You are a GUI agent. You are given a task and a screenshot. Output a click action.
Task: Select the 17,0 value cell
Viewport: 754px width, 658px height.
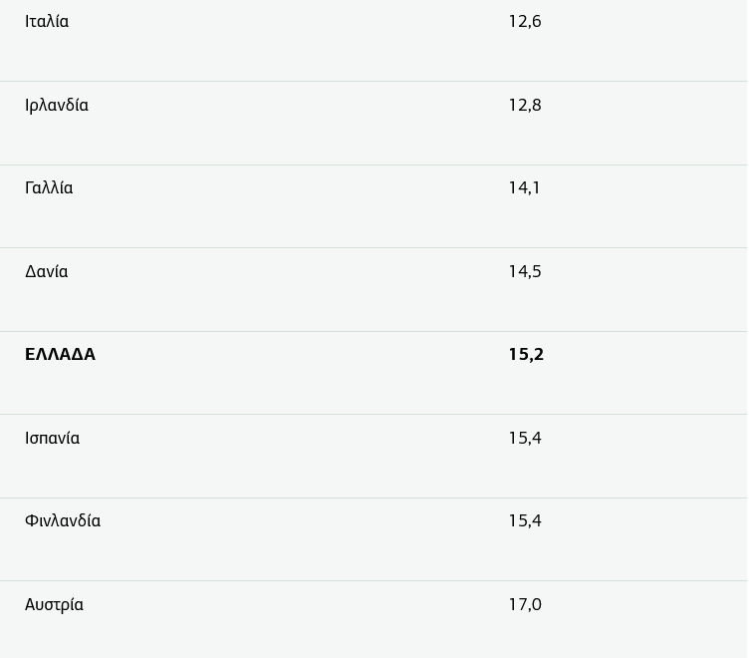(525, 605)
